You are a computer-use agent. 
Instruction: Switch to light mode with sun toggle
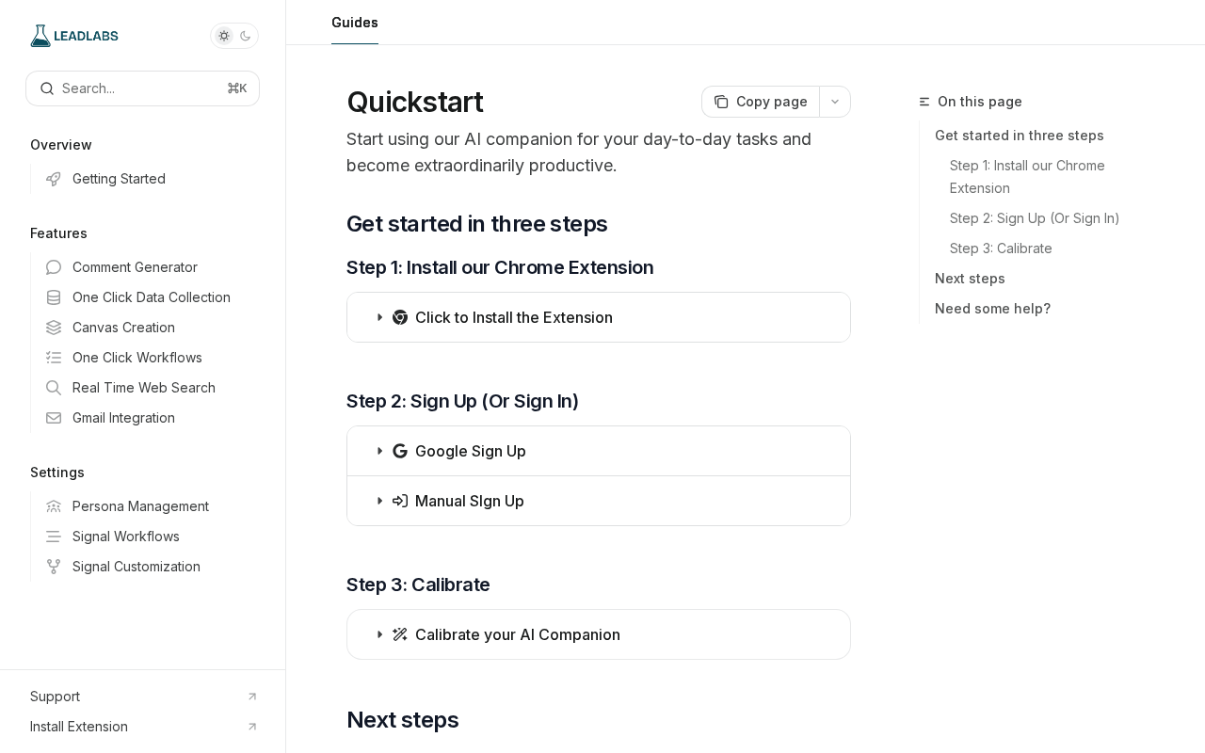coord(224,36)
